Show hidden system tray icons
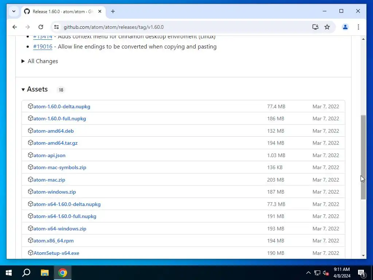Screen dimensions: 373x280 [x=308, y=273]
